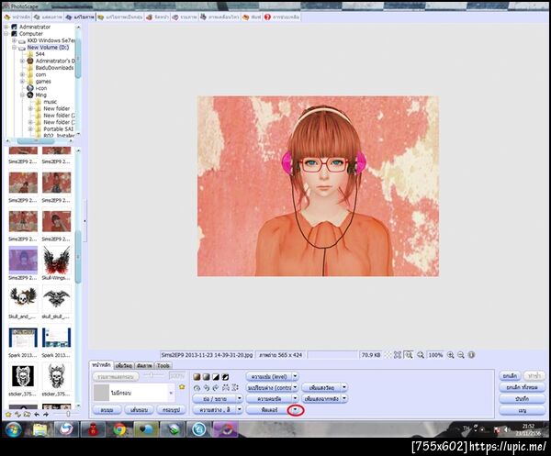
Task: Click the zoom out magnifier in status bar
Action: coord(461,355)
